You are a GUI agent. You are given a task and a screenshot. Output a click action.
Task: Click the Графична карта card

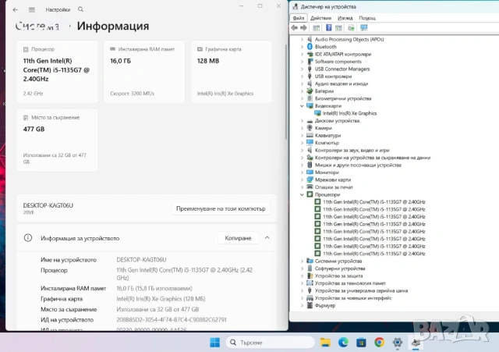point(232,72)
